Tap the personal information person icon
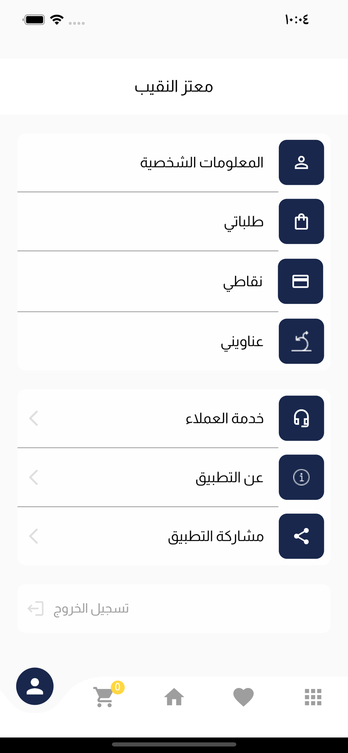This screenshot has width=348, height=753. pos(301,162)
